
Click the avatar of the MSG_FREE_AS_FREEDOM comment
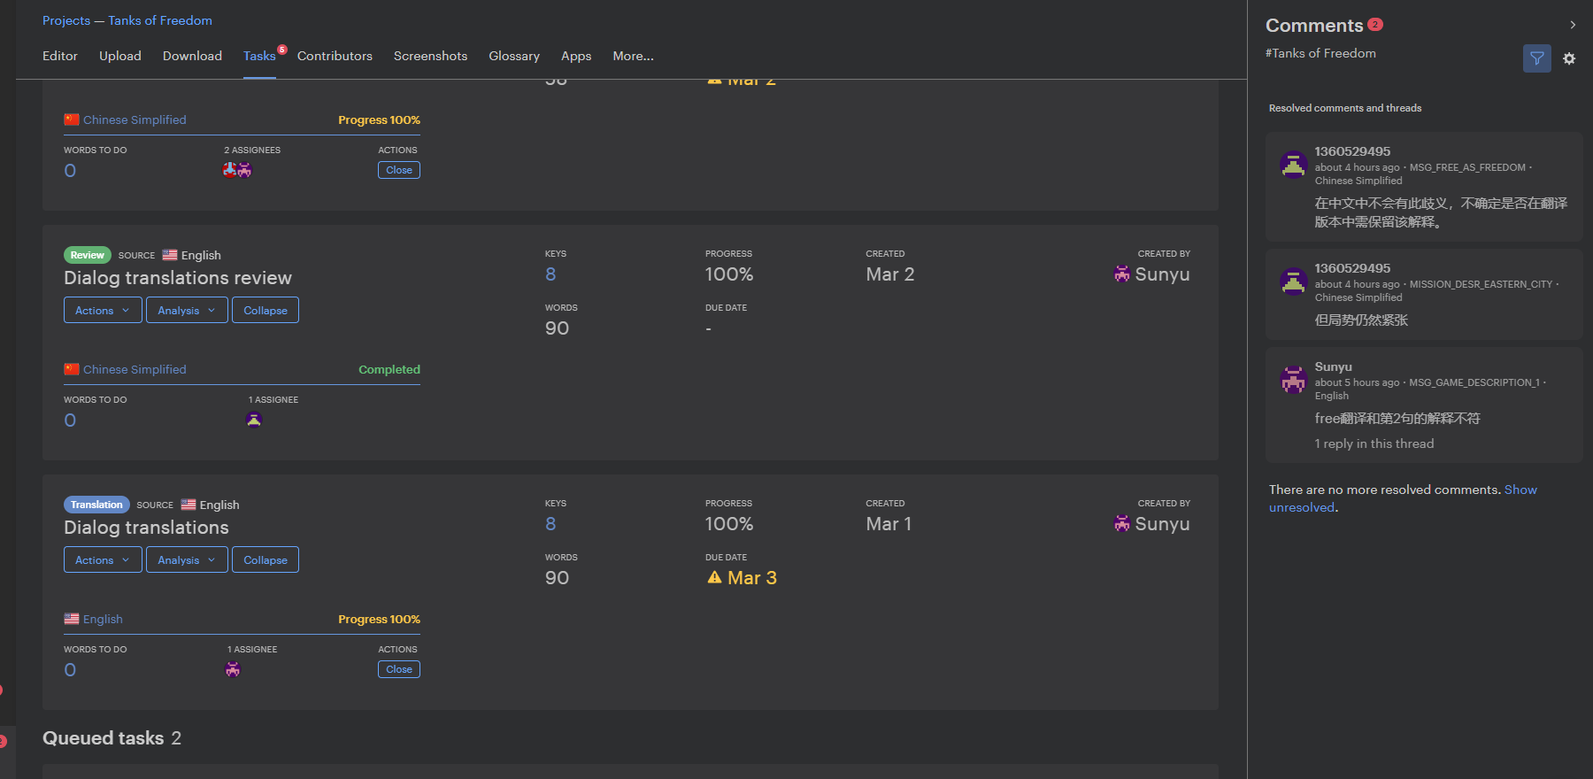click(1293, 165)
